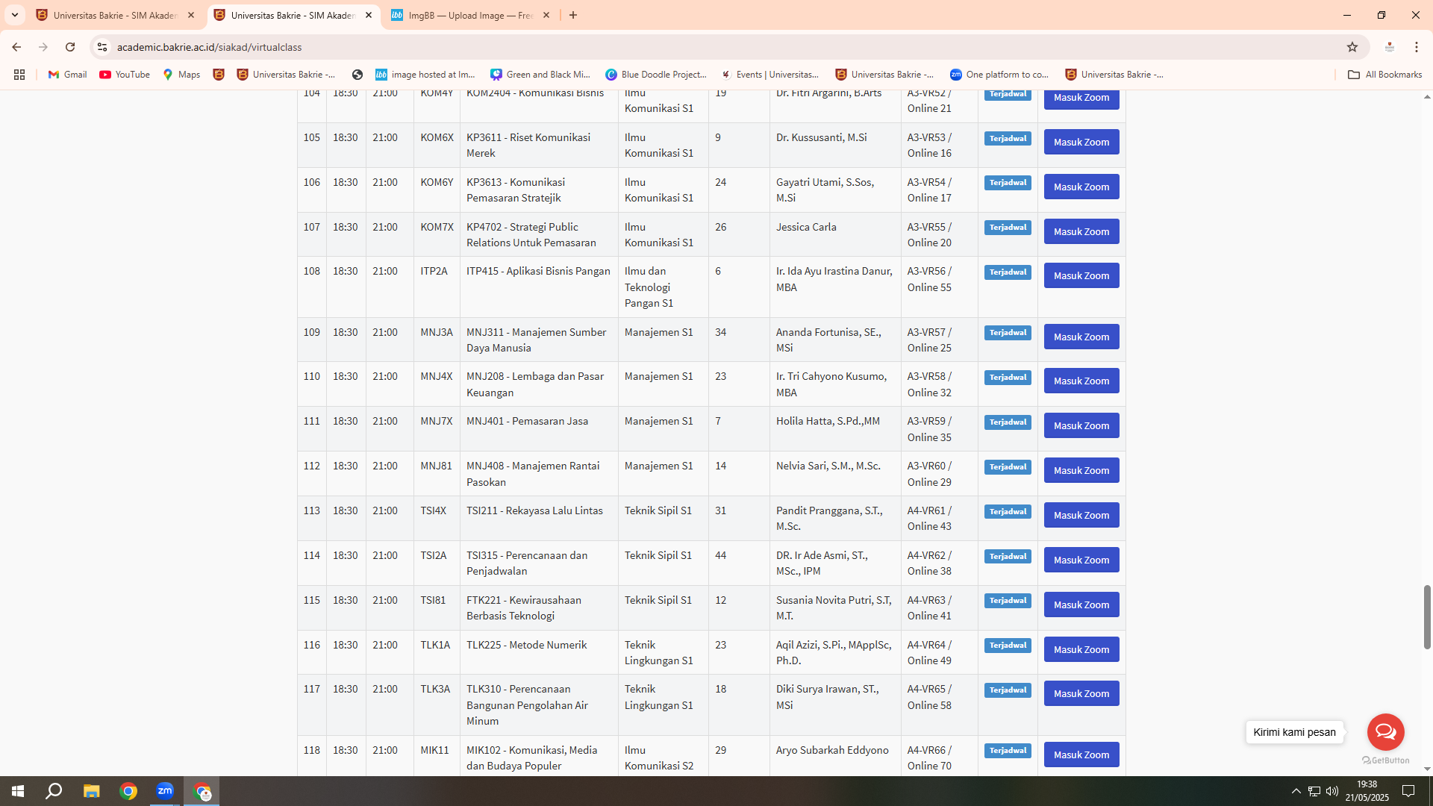
Task: Click scrollbar down arrow
Action: coord(1427,769)
